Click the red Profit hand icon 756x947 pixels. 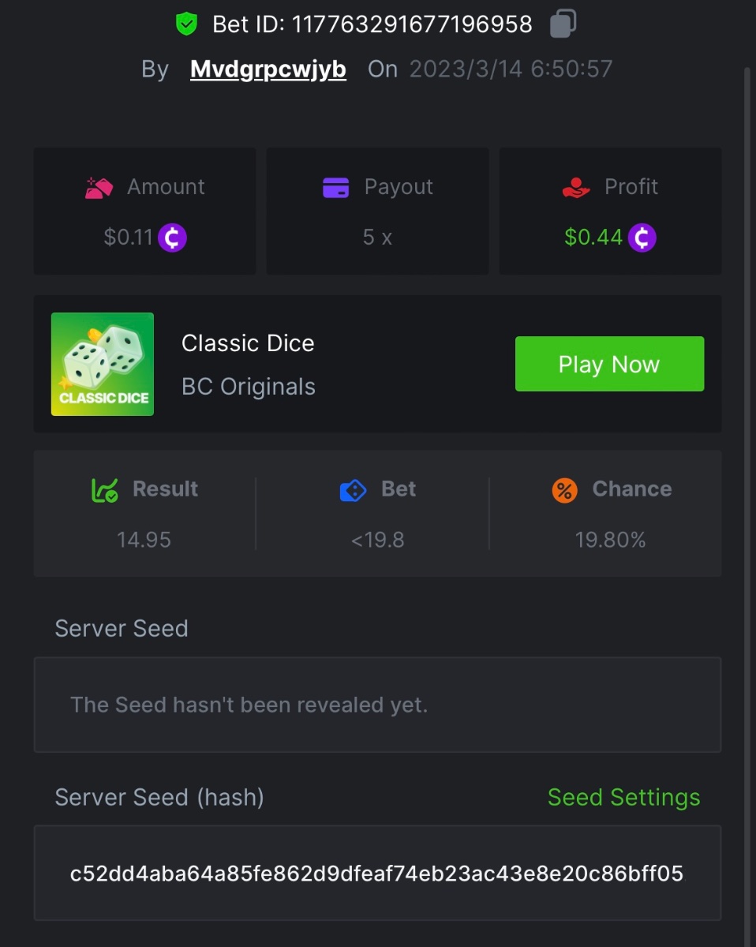576,188
